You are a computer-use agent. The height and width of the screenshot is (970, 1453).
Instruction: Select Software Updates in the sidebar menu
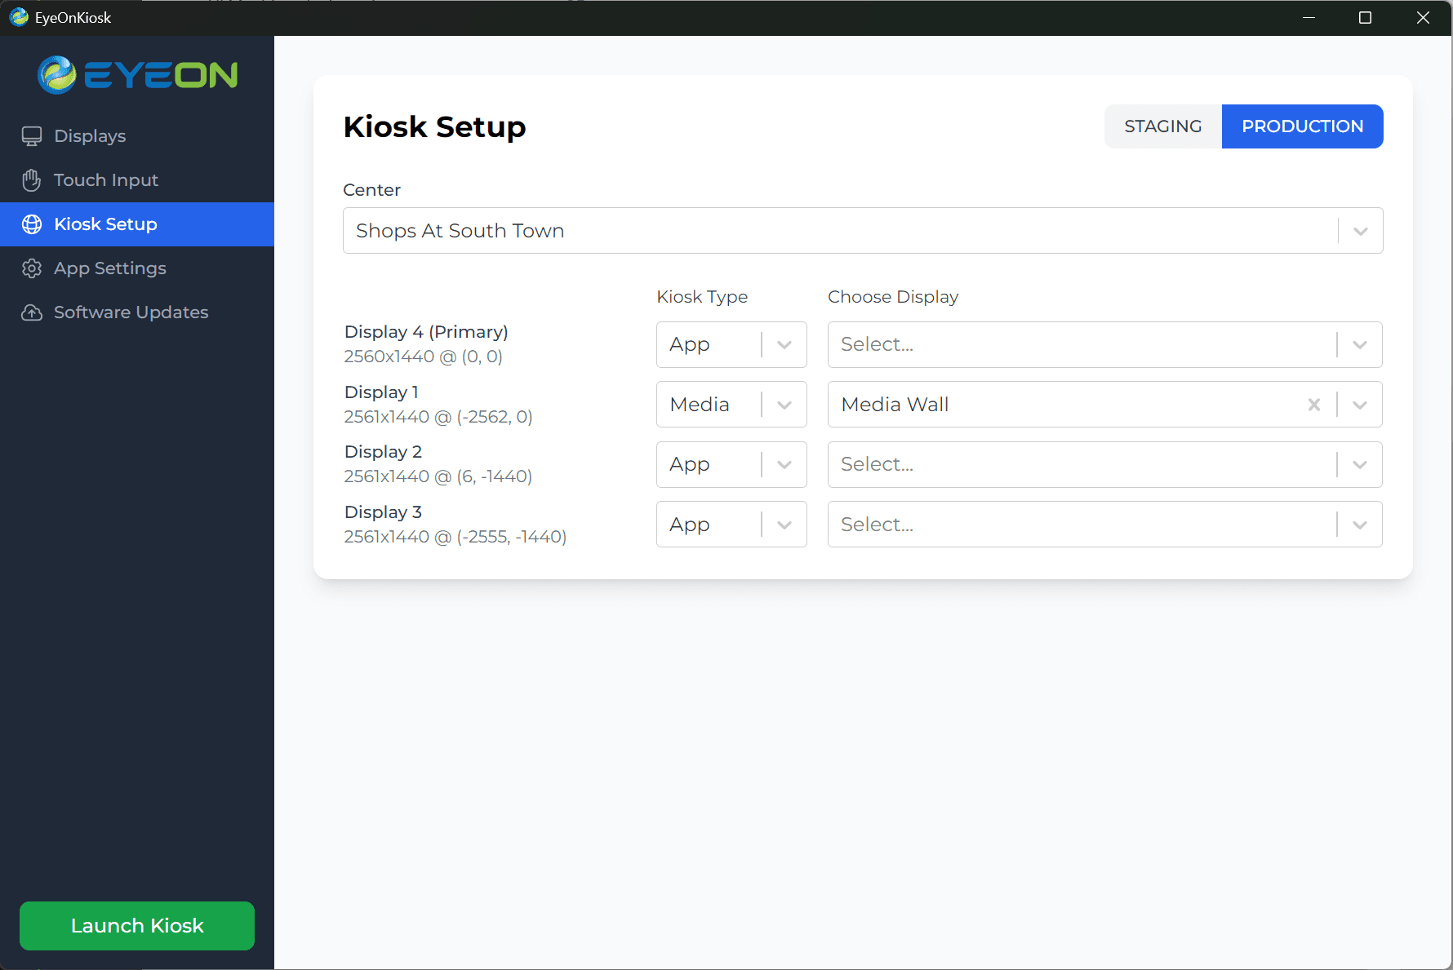tap(131, 312)
